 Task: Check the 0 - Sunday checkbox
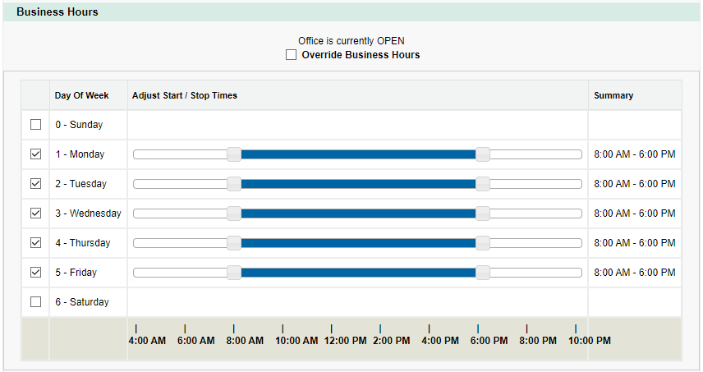click(35, 124)
